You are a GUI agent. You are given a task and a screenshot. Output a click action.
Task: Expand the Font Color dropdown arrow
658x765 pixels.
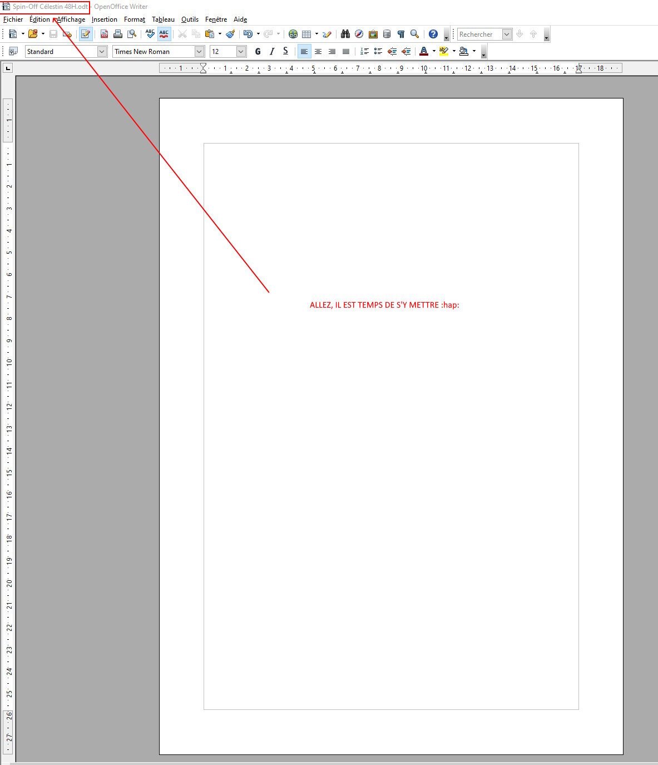[x=434, y=51]
